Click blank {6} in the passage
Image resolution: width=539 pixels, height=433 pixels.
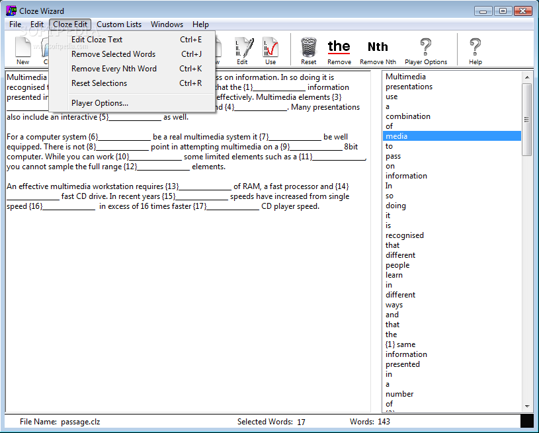click(119, 137)
